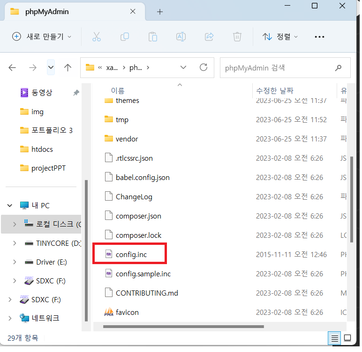
Task: Open the 새로 만들기 new item dropdown
Action: (42, 37)
